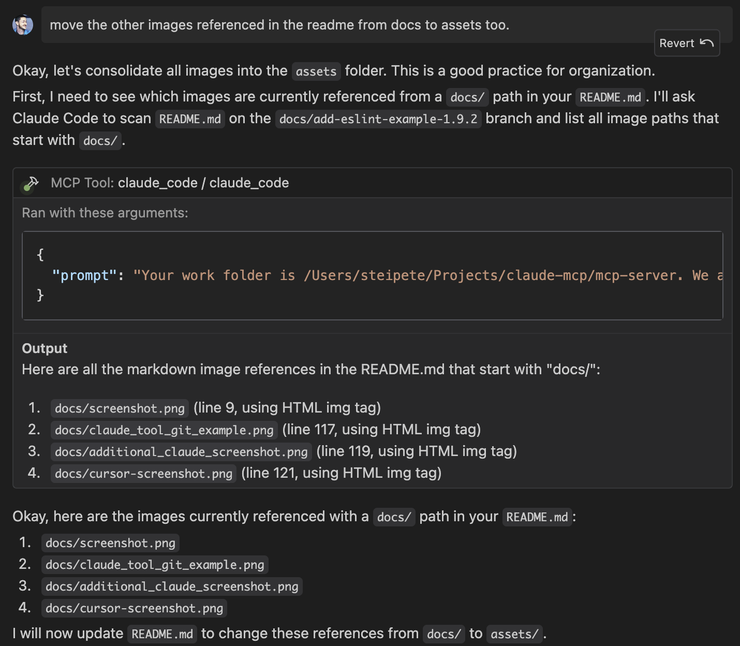Click the README.md code chip in first paragraph

coord(610,97)
